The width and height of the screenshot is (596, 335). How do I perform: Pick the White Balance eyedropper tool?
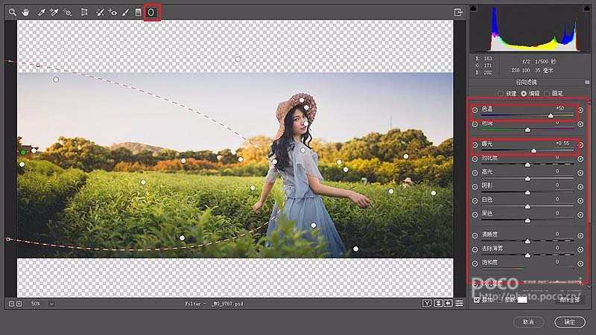pyautogui.click(x=42, y=13)
